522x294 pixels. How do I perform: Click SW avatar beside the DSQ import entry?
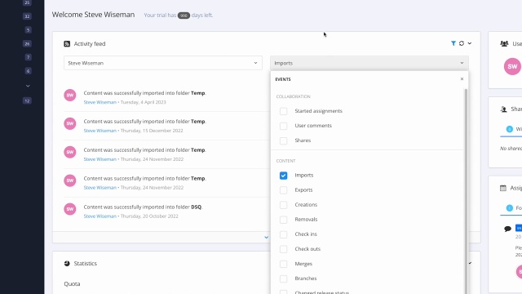70,209
